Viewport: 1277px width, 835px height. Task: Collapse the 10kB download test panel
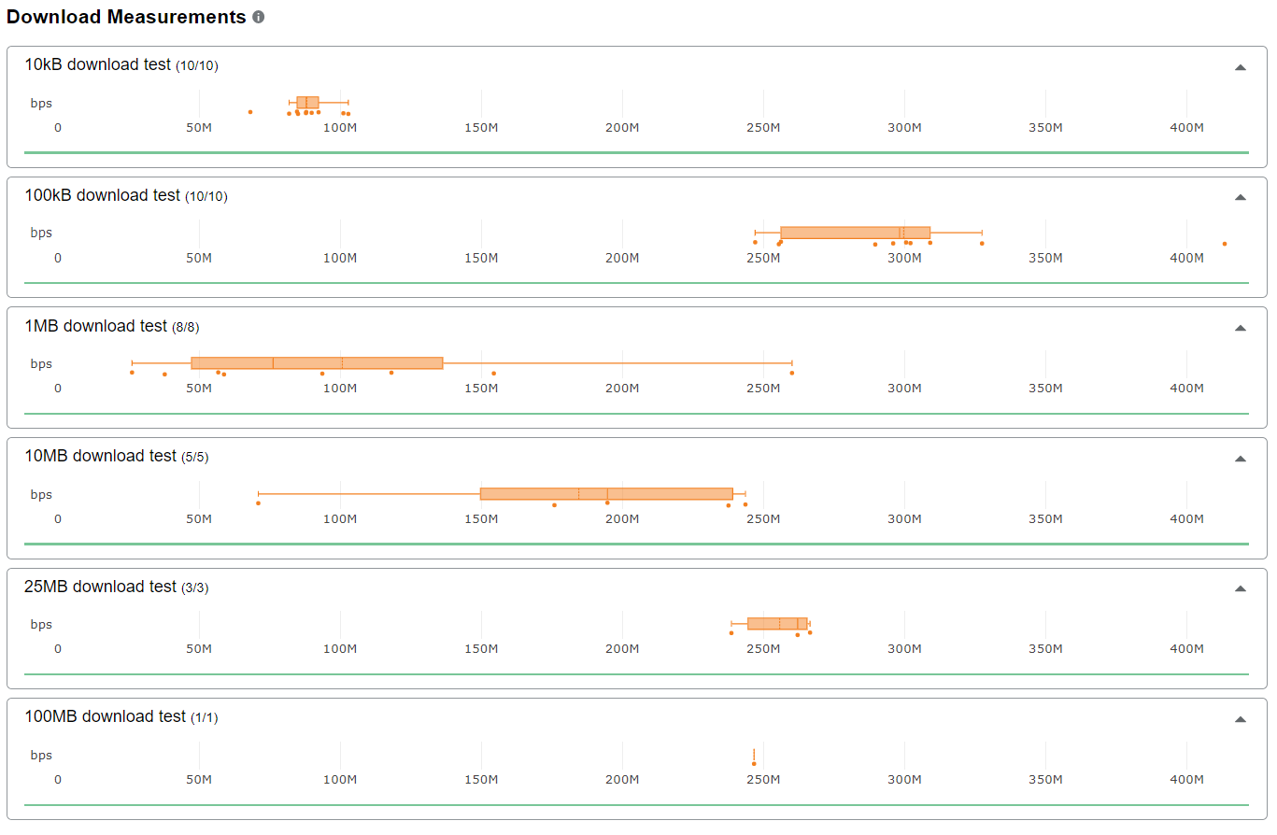tap(1241, 67)
